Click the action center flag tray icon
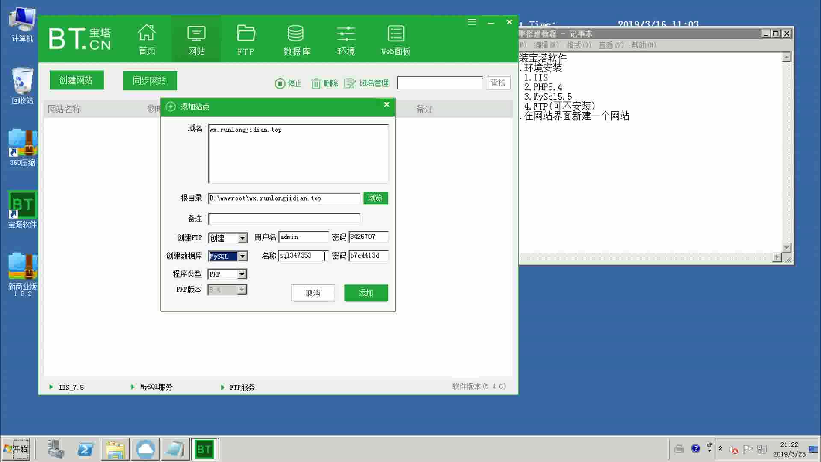The image size is (821, 462). [x=747, y=449]
